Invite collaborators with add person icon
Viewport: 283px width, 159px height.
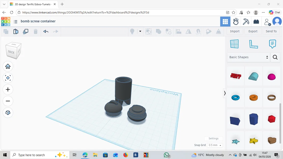coord(267,22)
